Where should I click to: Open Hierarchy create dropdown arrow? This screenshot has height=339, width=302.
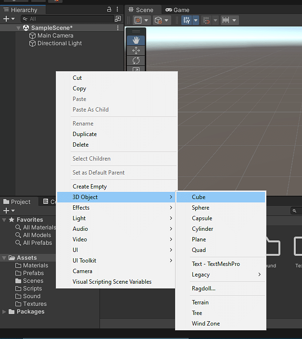(x=13, y=19)
